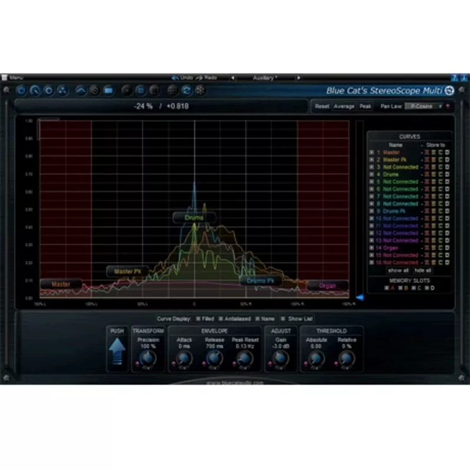Toggle the Show List checkbox

tap(283, 319)
